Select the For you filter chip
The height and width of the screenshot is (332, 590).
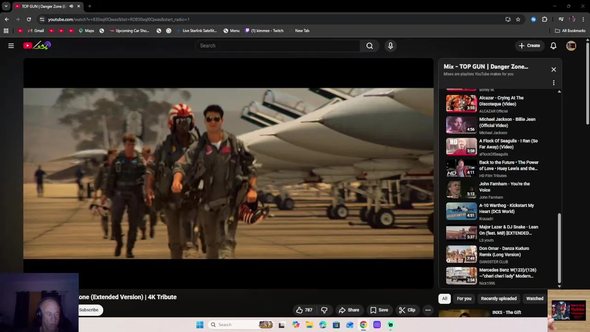pyautogui.click(x=464, y=298)
